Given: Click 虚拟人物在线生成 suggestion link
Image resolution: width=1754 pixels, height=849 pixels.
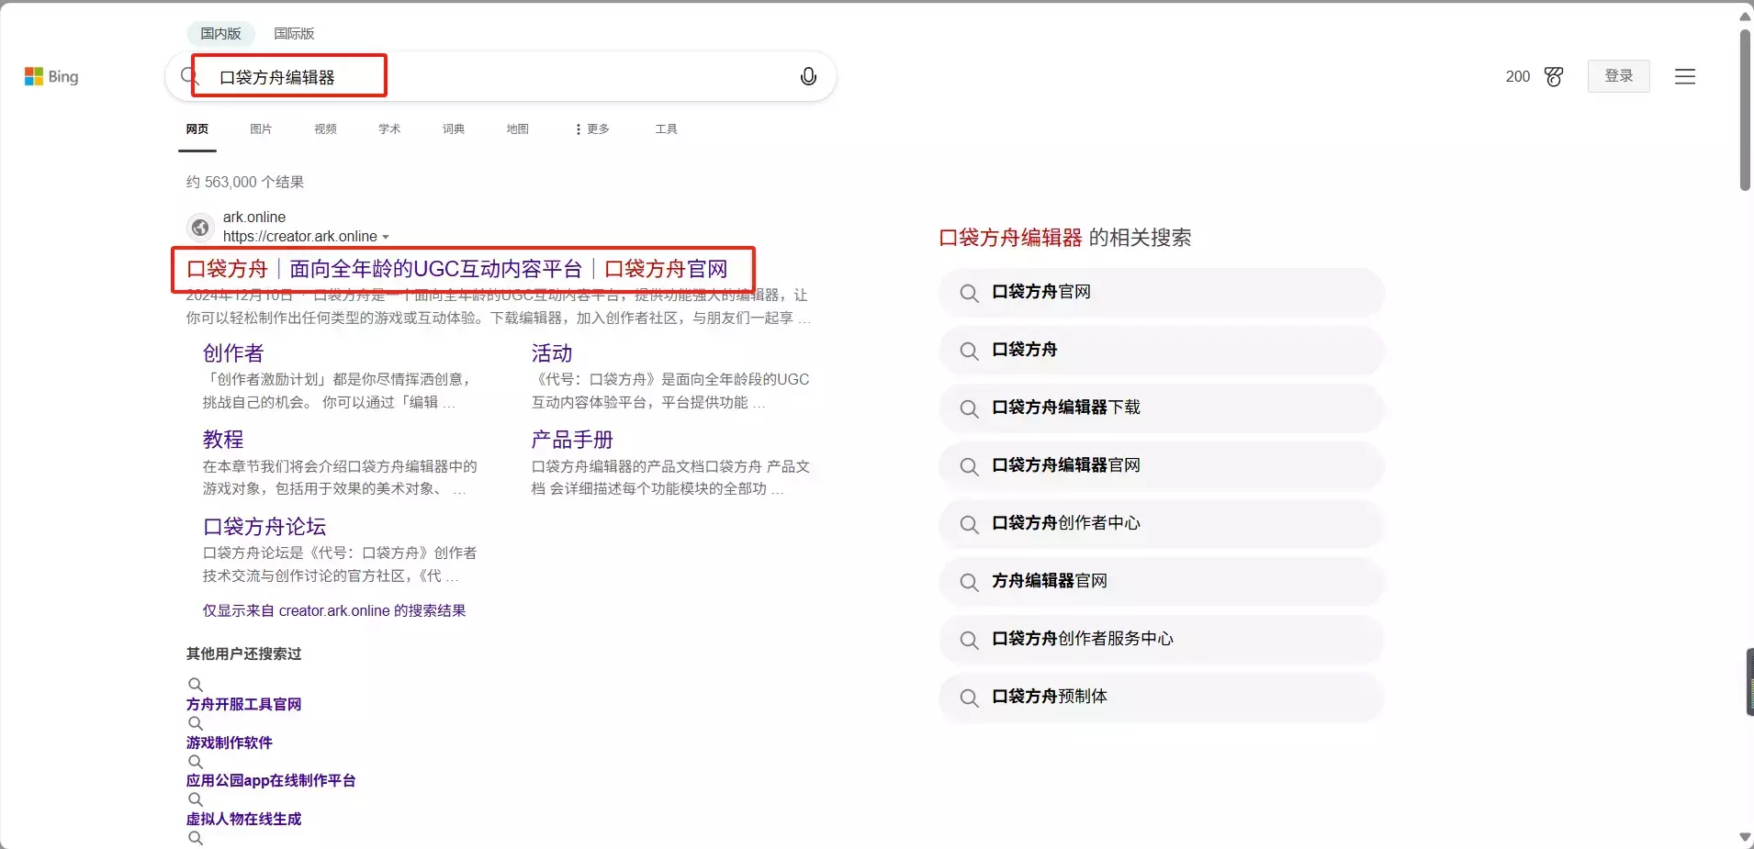Looking at the screenshot, I should click(x=243, y=820).
